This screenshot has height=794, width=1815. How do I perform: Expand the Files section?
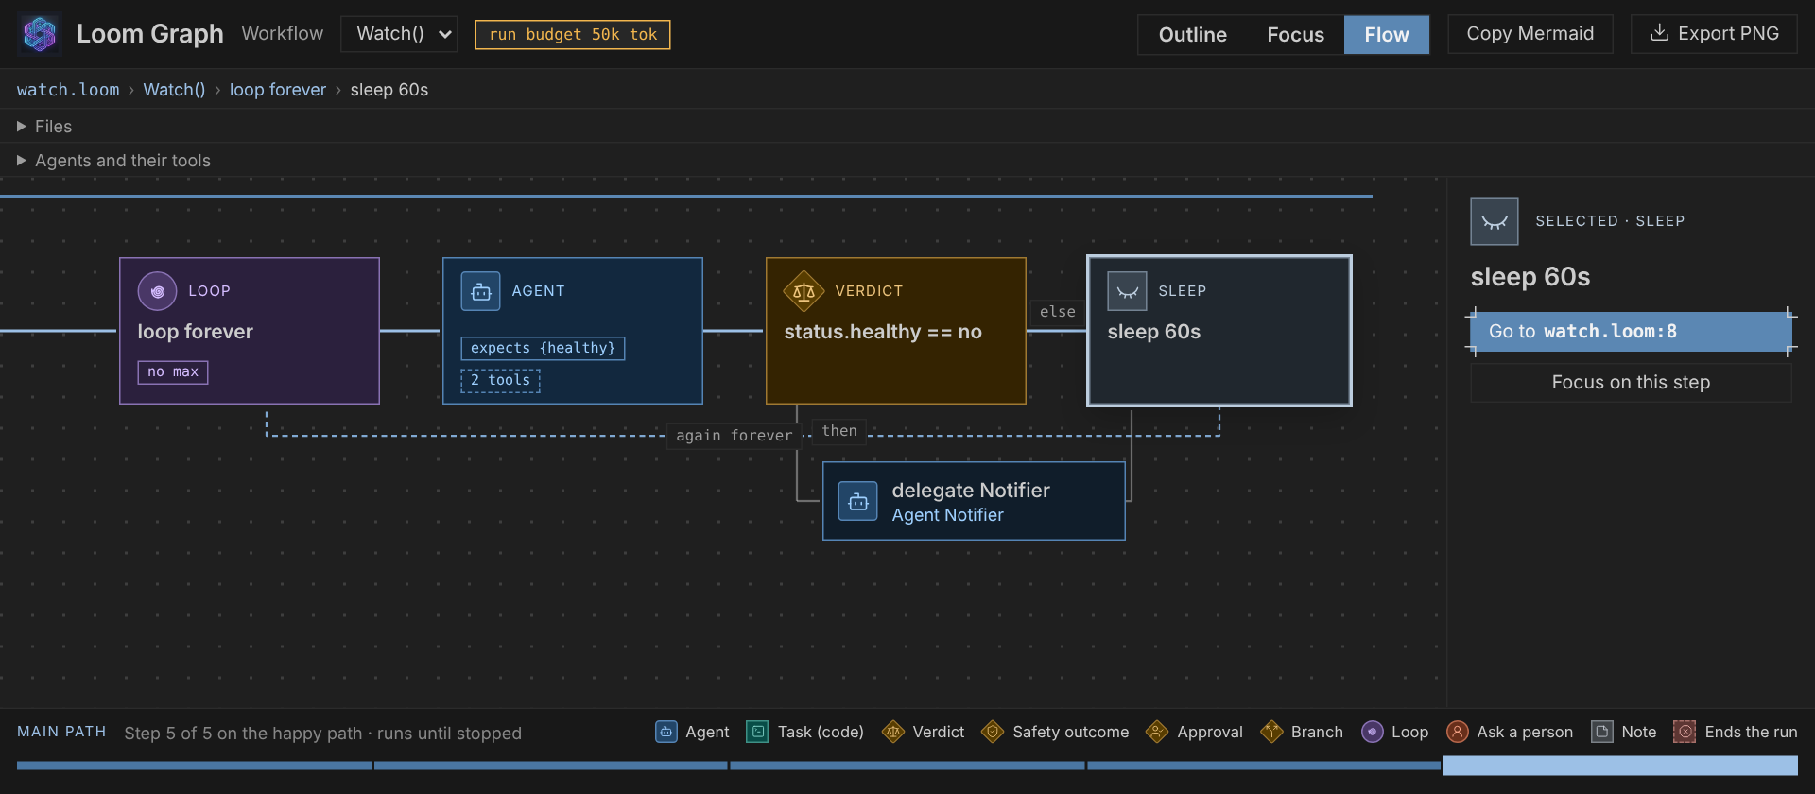click(x=44, y=126)
